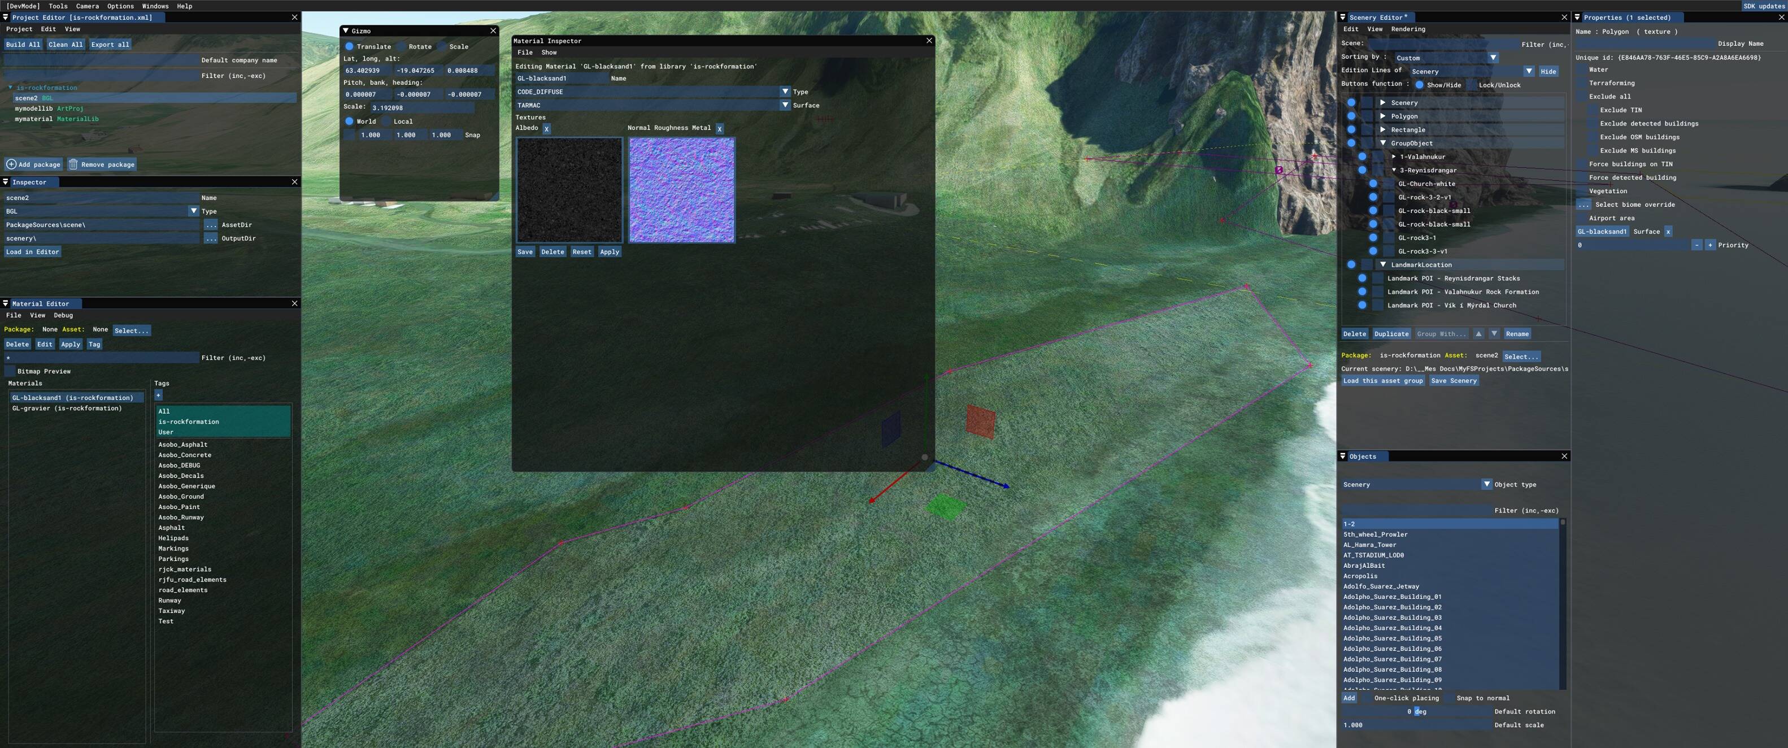Move selected item up with arrow

coord(1478,334)
